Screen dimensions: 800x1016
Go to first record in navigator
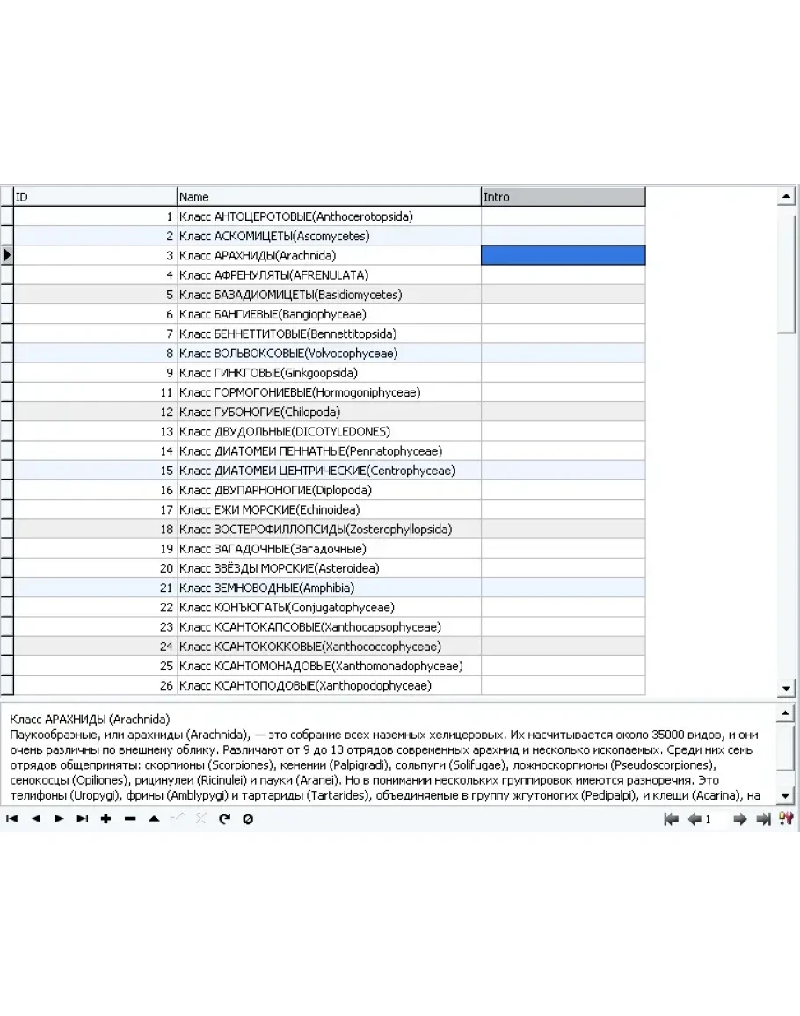click(12, 819)
